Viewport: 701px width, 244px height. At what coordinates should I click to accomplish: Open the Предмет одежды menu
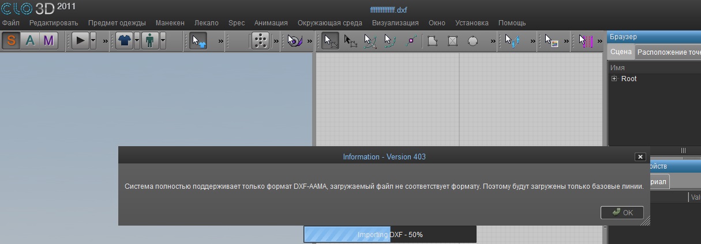click(x=117, y=23)
